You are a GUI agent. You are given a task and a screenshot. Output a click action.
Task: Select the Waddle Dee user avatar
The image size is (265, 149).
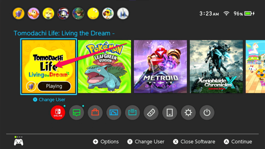click(x=33, y=13)
